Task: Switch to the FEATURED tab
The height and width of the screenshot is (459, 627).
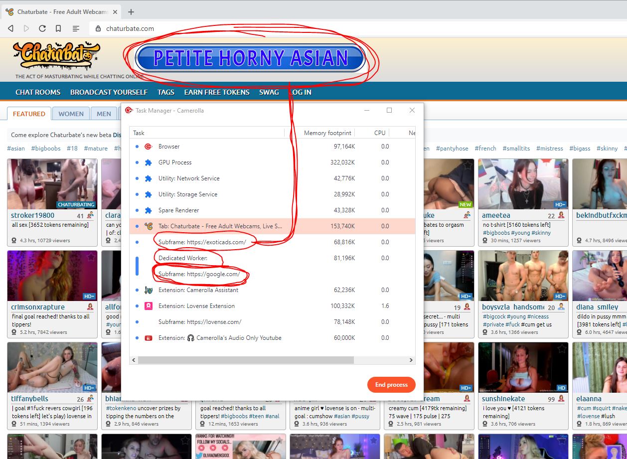Action: point(29,114)
